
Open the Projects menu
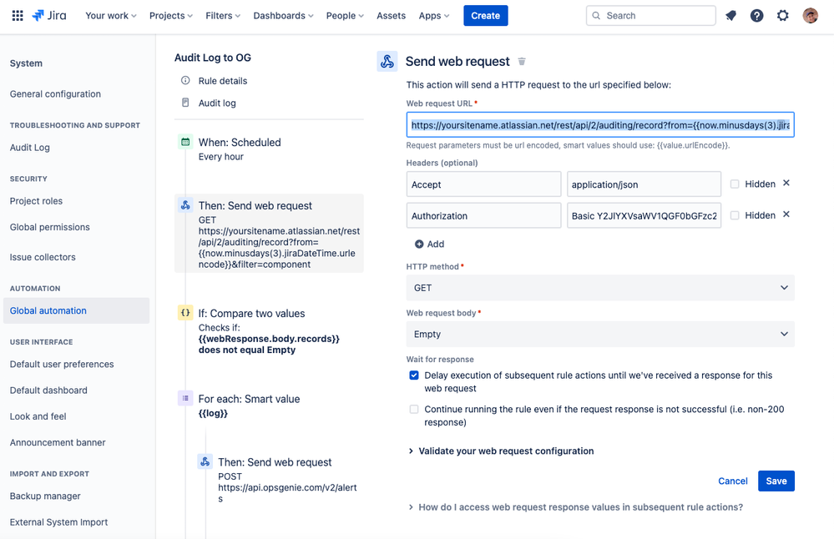[171, 16]
